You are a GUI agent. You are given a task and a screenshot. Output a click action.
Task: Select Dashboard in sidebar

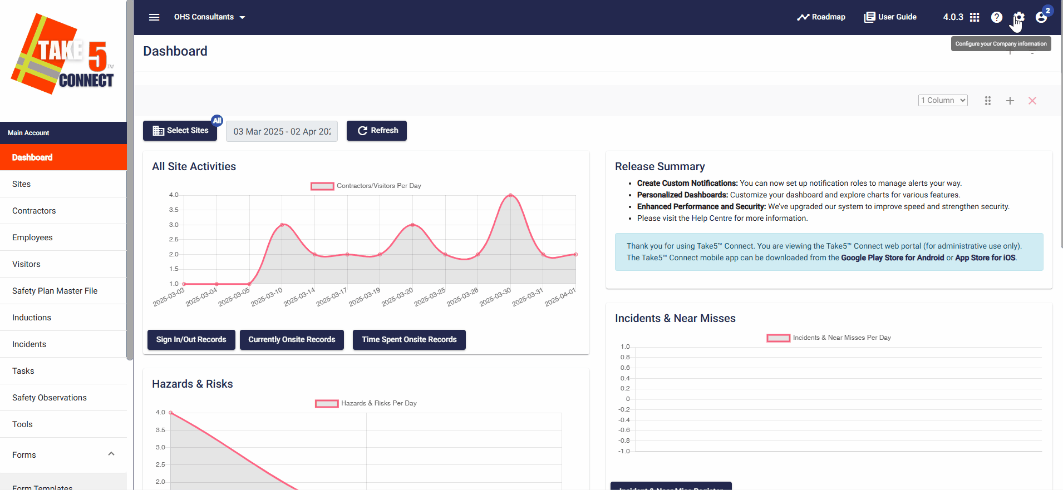(63, 157)
